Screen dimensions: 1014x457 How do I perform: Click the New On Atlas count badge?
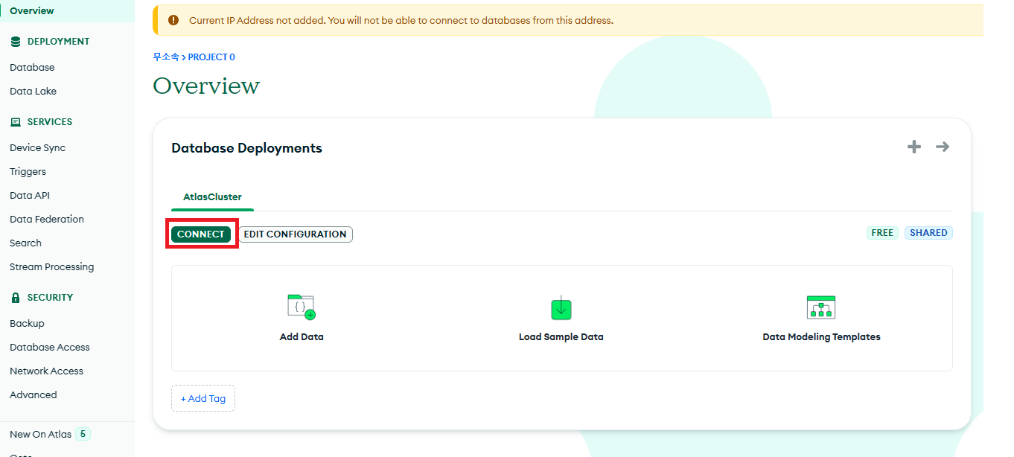coord(83,434)
